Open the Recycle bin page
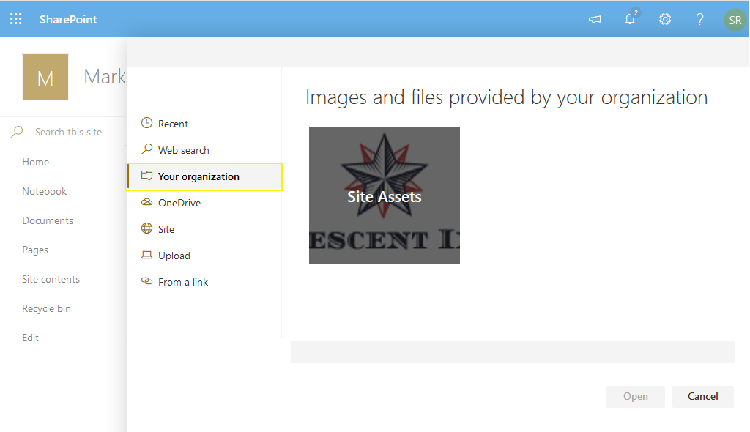The width and height of the screenshot is (750, 432). 46,308
